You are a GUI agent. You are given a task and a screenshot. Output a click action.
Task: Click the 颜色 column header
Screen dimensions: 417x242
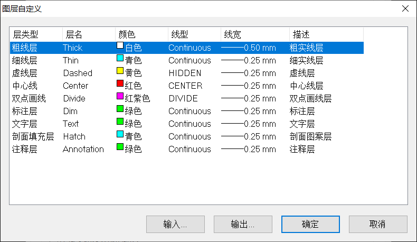tap(141, 34)
